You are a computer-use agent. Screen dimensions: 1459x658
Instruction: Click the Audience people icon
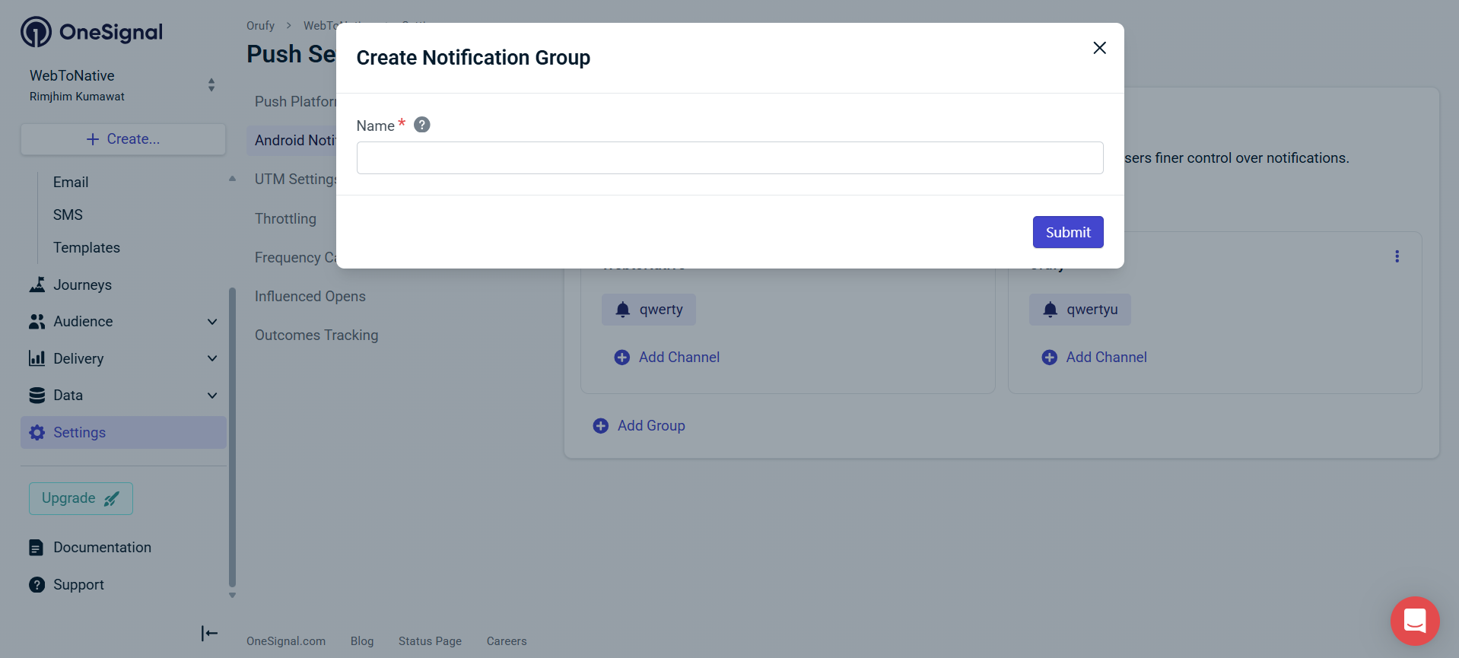(x=37, y=322)
